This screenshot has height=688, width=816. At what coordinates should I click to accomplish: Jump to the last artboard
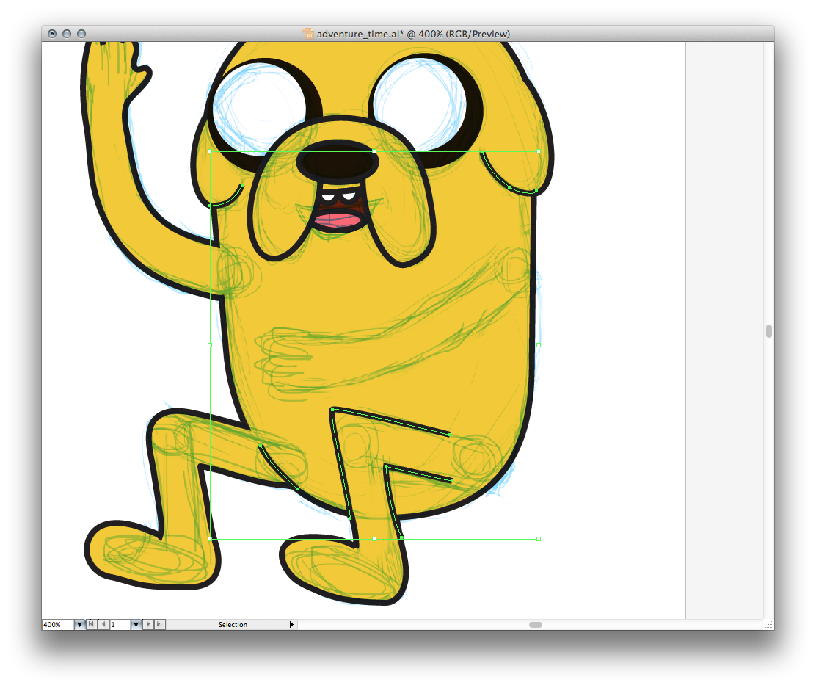coord(160,625)
